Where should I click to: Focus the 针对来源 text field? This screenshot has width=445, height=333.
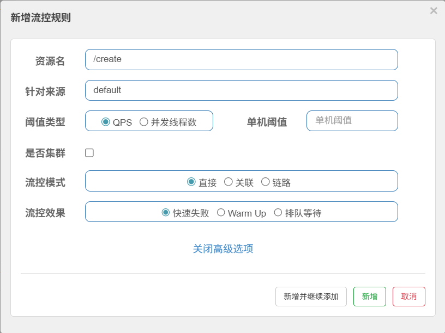point(241,90)
